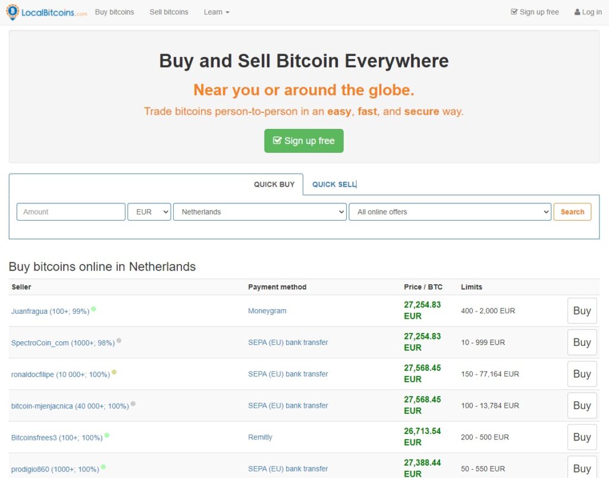The width and height of the screenshot is (609, 478).
Task: Click the yellow status dot beside ronaldocfilipe
Action: 114,372
